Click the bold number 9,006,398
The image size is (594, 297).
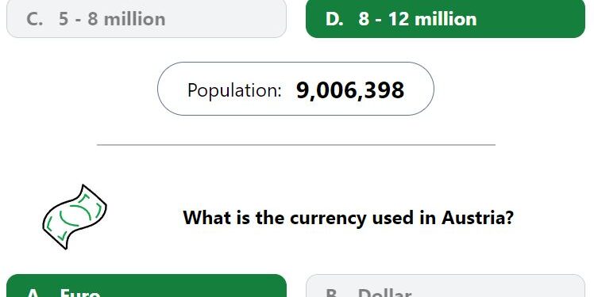[x=350, y=90]
